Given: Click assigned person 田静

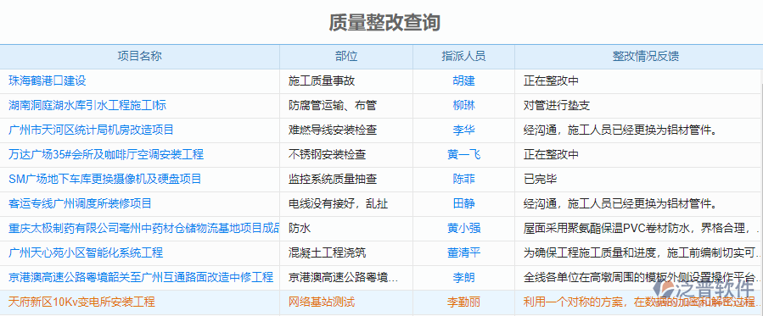Looking at the screenshot, I should click(x=463, y=203).
